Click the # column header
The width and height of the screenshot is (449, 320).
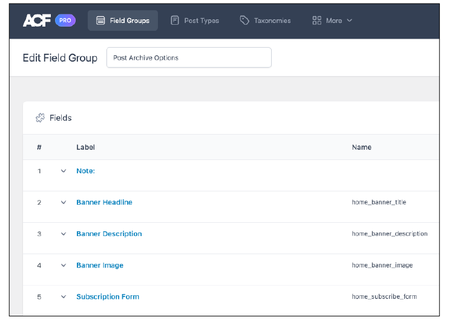click(39, 147)
